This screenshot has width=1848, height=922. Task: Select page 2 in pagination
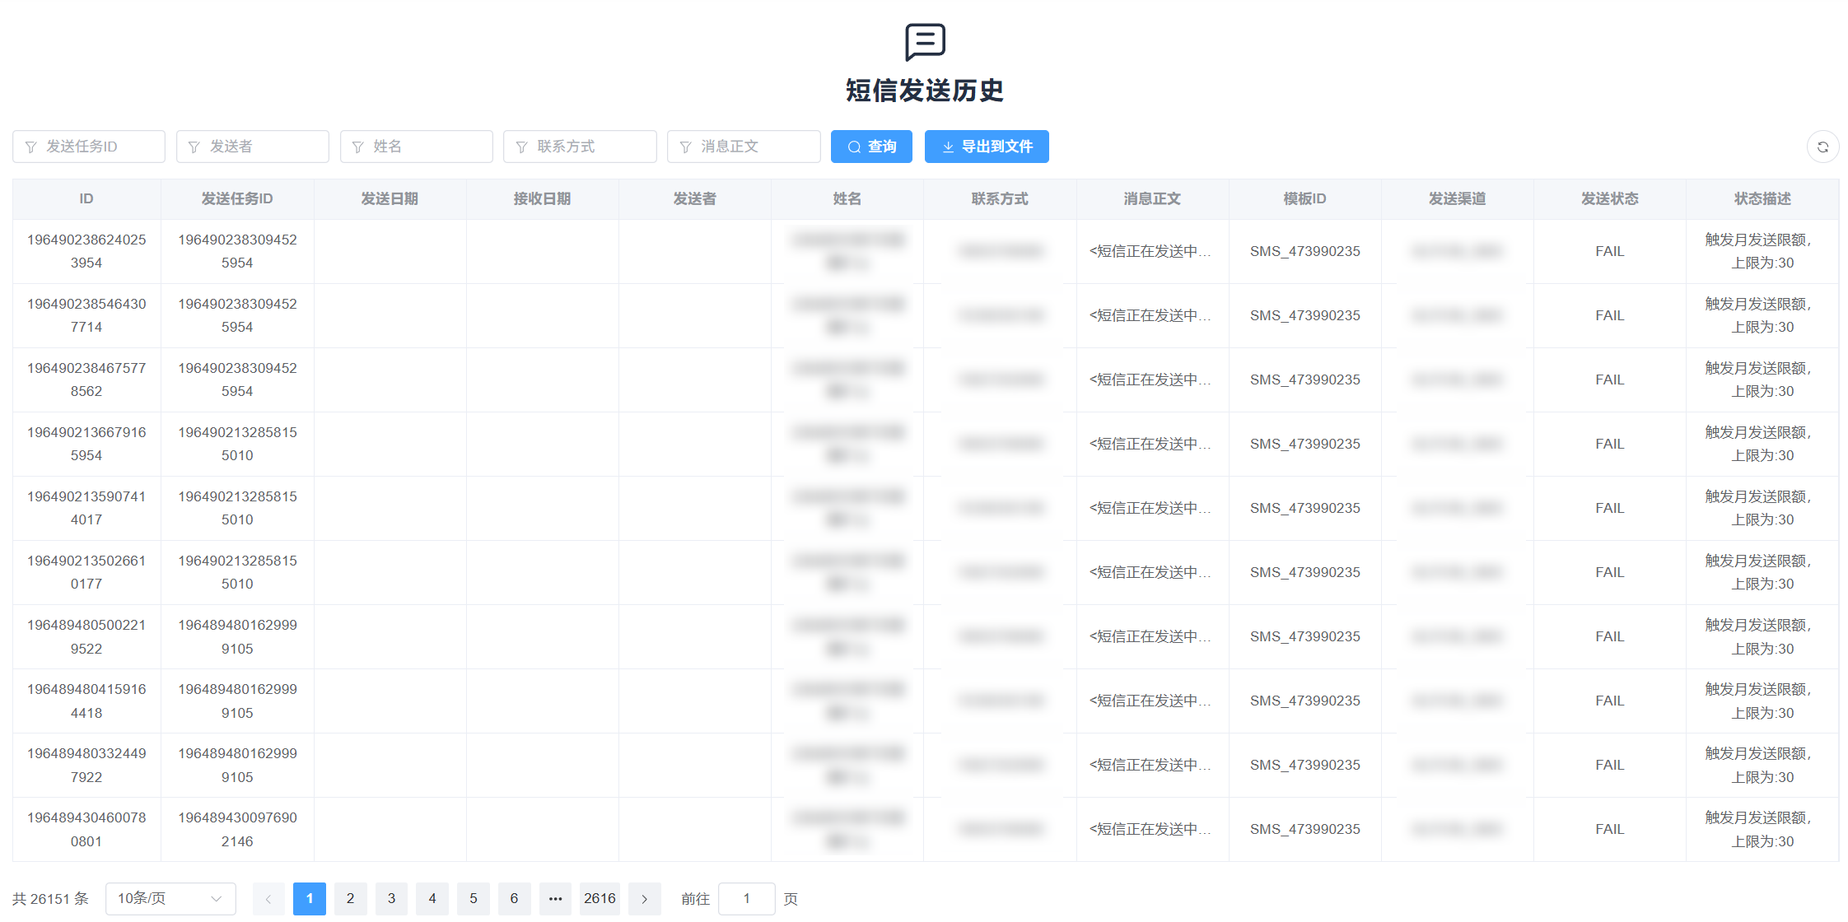[350, 899]
